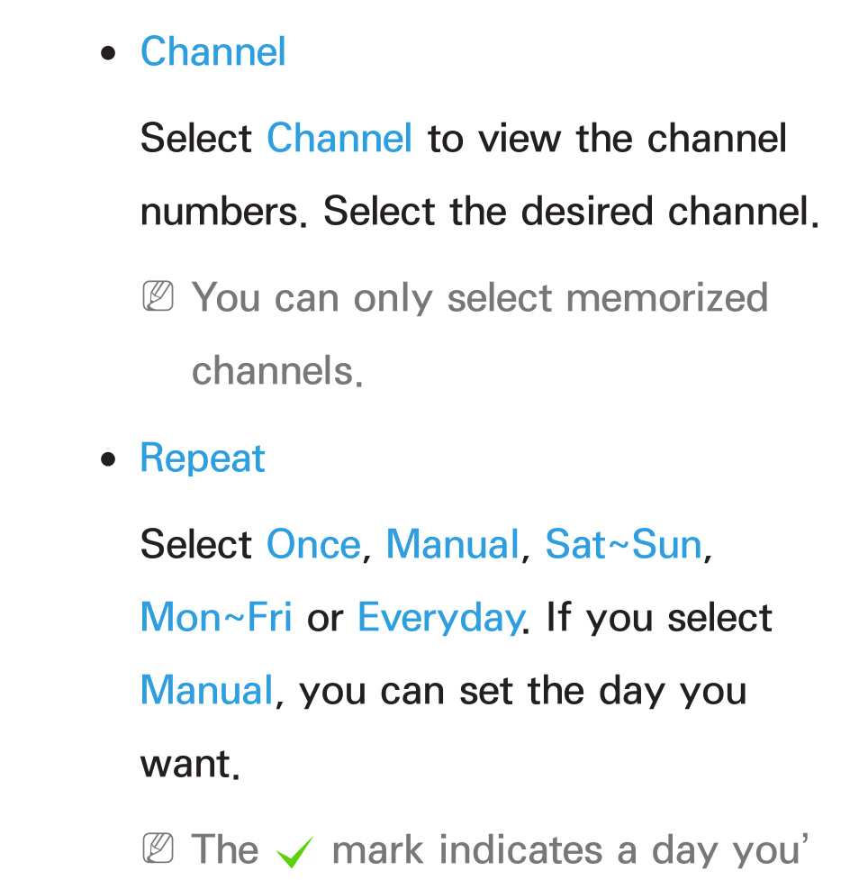Select the Sat~Sun option text
This screenshot has height=880, width=859.
(623, 544)
